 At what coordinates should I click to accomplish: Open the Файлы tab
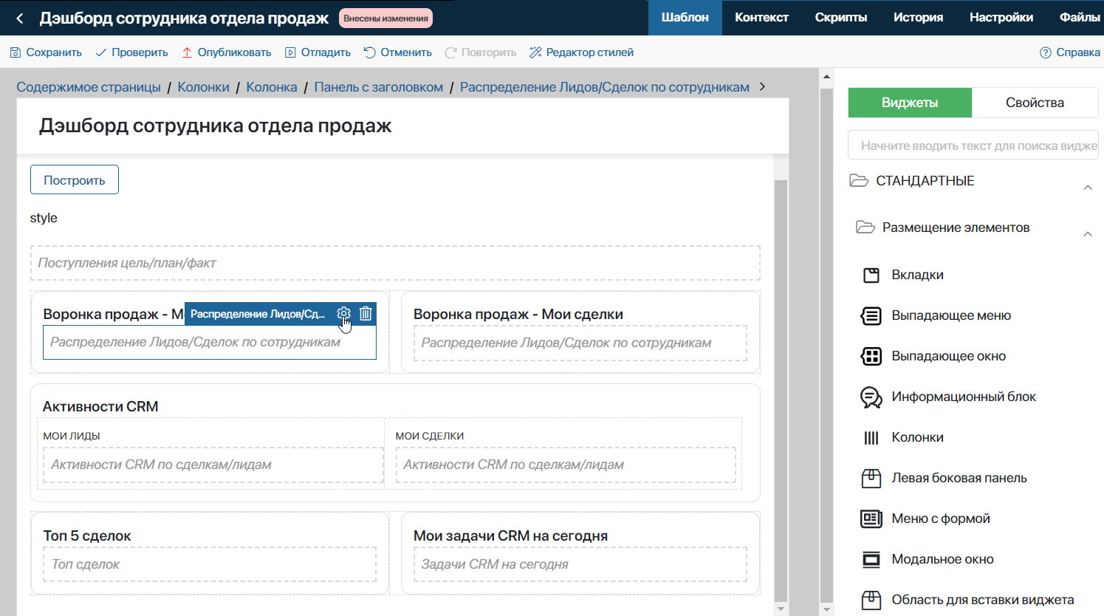[x=1080, y=18]
